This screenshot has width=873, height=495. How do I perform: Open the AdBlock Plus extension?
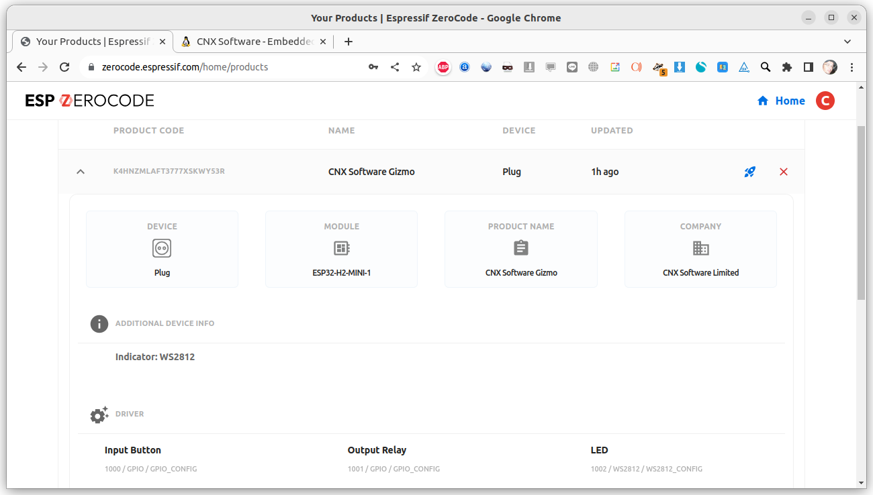(443, 67)
